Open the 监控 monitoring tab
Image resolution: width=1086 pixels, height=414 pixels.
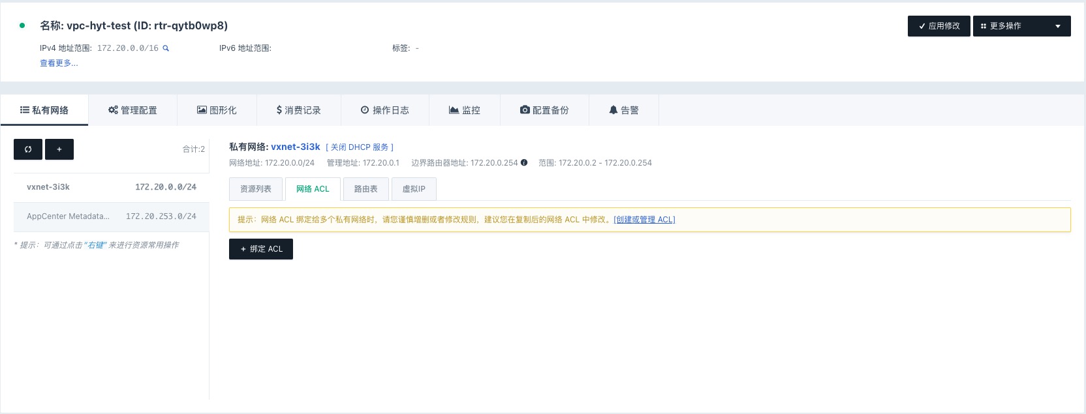pyautogui.click(x=465, y=110)
